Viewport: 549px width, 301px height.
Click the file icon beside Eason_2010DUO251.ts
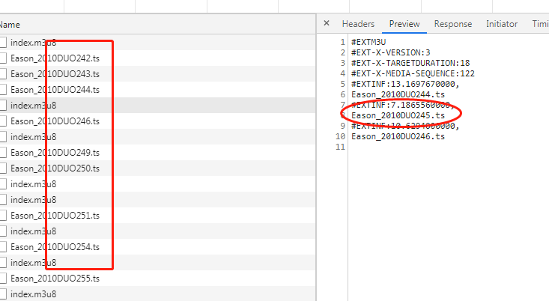click(x=3, y=216)
